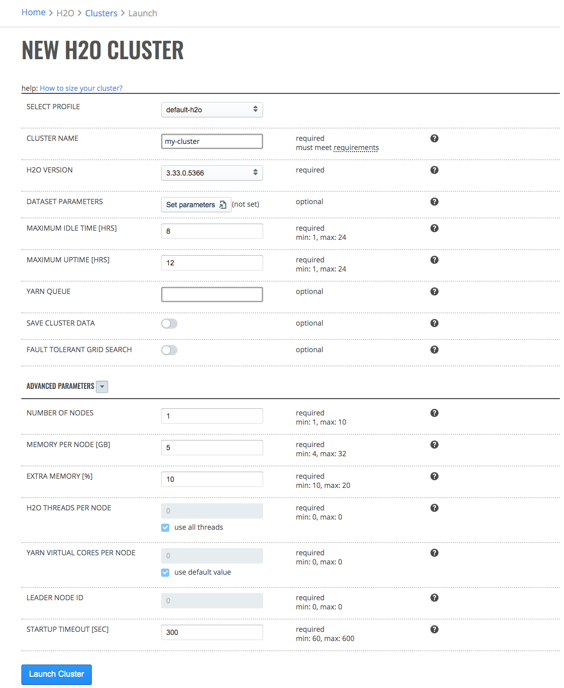564x688 pixels.
Task: Show help for Fault Tolerant Grid Search
Action: pyautogui.click(x=434, y=350)
